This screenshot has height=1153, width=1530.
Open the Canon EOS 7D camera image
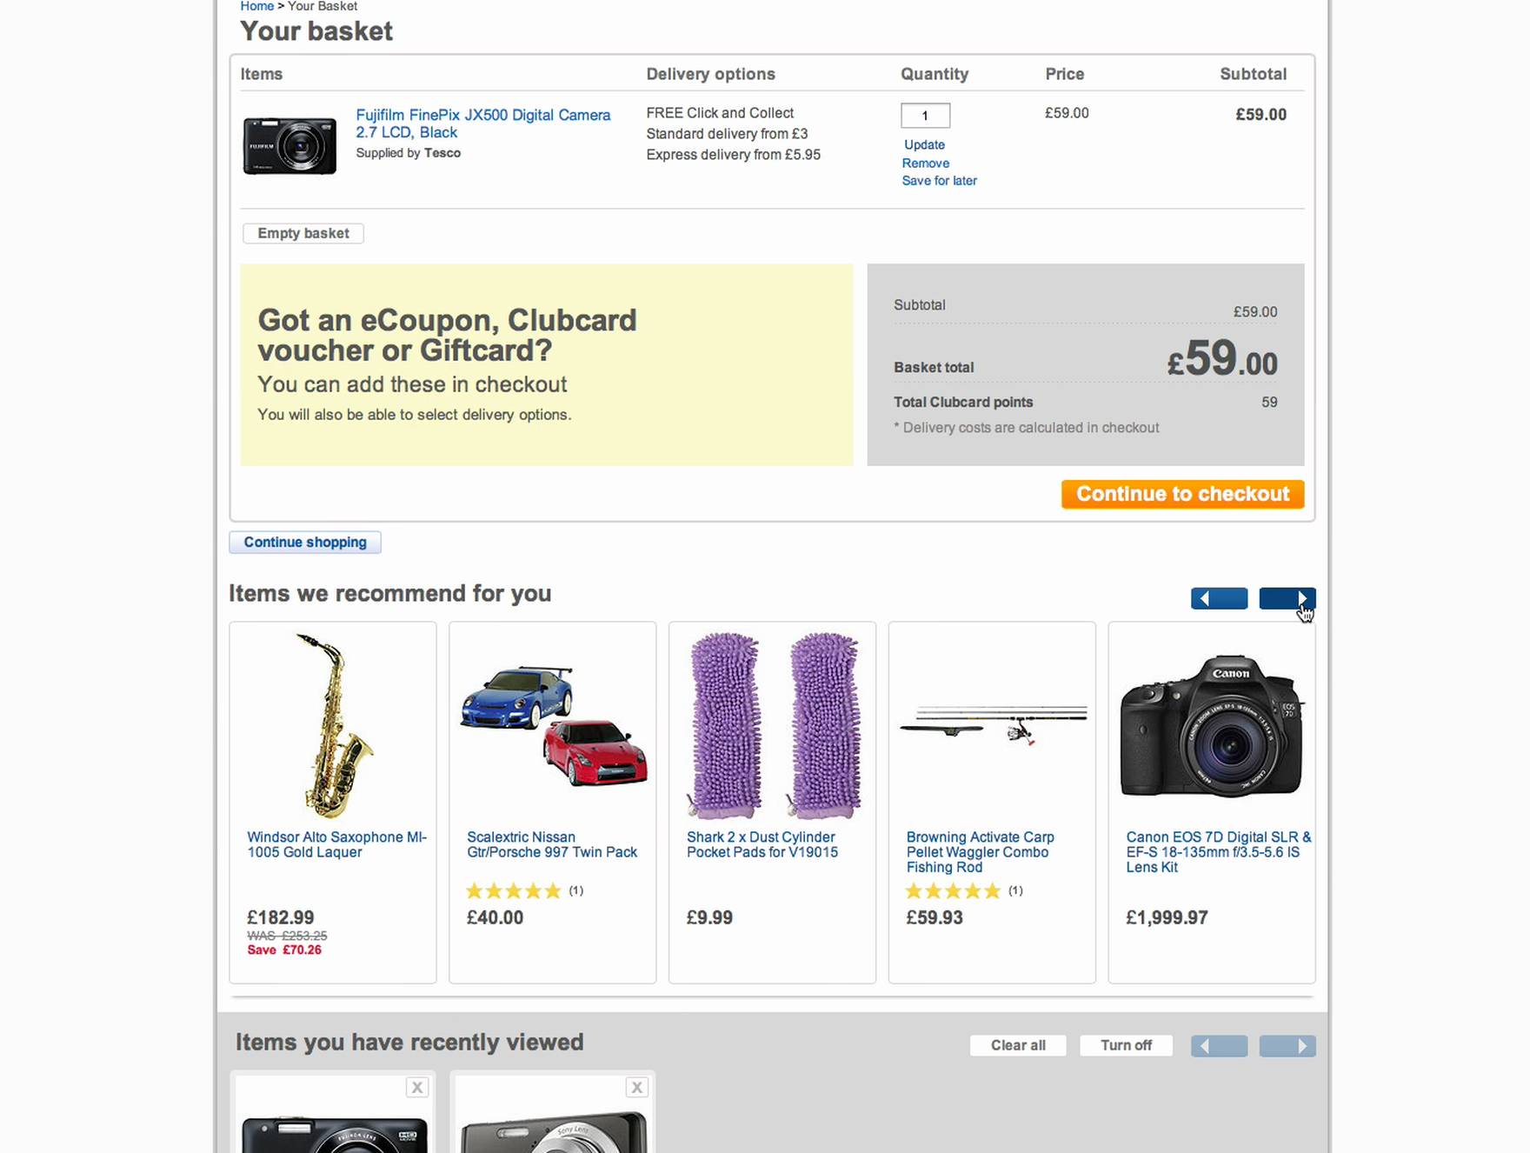(x=1212, y=726)
